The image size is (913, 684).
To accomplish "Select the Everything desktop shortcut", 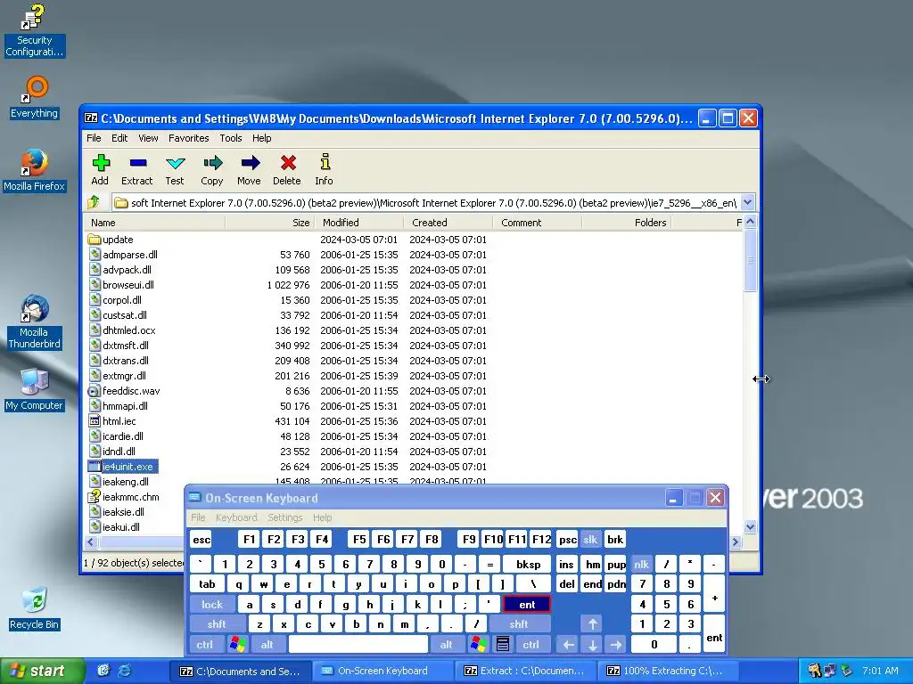I will 35,96.
